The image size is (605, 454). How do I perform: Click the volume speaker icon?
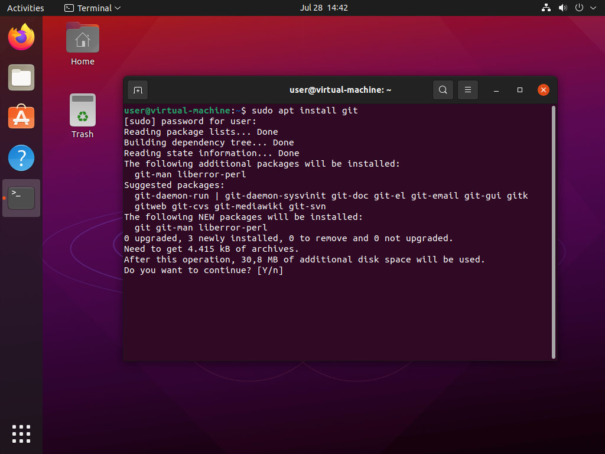pyautogui.click(x=562, y=8)
